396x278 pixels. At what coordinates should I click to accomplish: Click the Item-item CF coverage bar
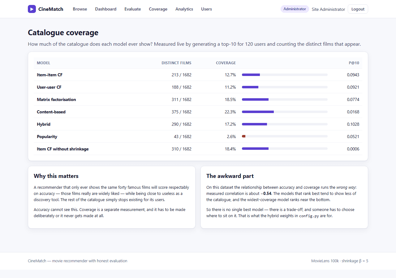point(285,75)
